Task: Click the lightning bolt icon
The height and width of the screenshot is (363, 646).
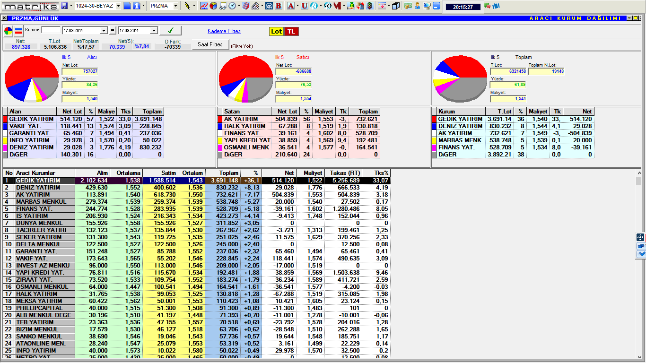Action: pos(188,6)
